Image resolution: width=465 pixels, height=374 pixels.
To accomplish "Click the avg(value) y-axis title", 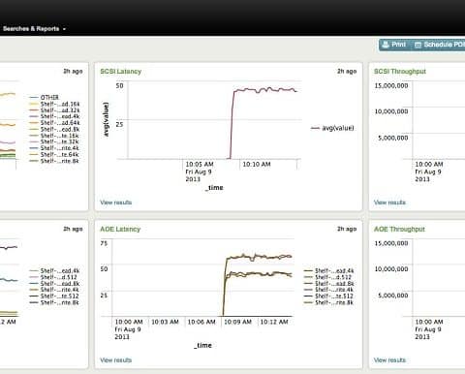I will point(107,119).
